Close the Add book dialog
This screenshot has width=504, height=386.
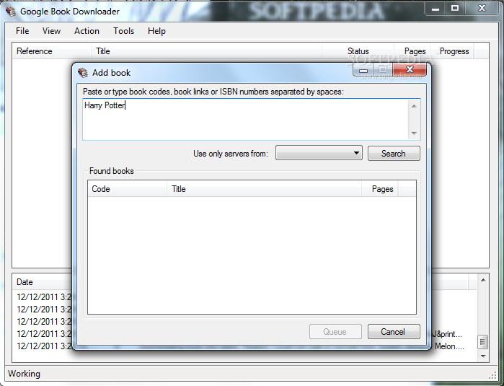coord(410,69)
